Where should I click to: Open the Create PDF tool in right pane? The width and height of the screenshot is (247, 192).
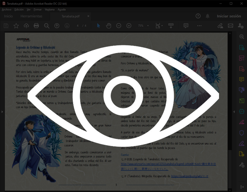pyautogui.click(x=242, y=69)
